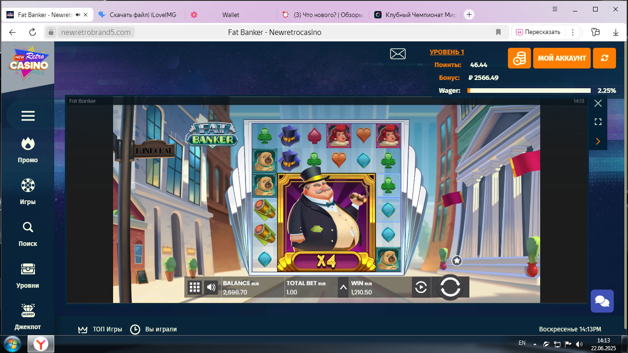
Task: Open the Action Center flag icon
Action: coord(568,344)
